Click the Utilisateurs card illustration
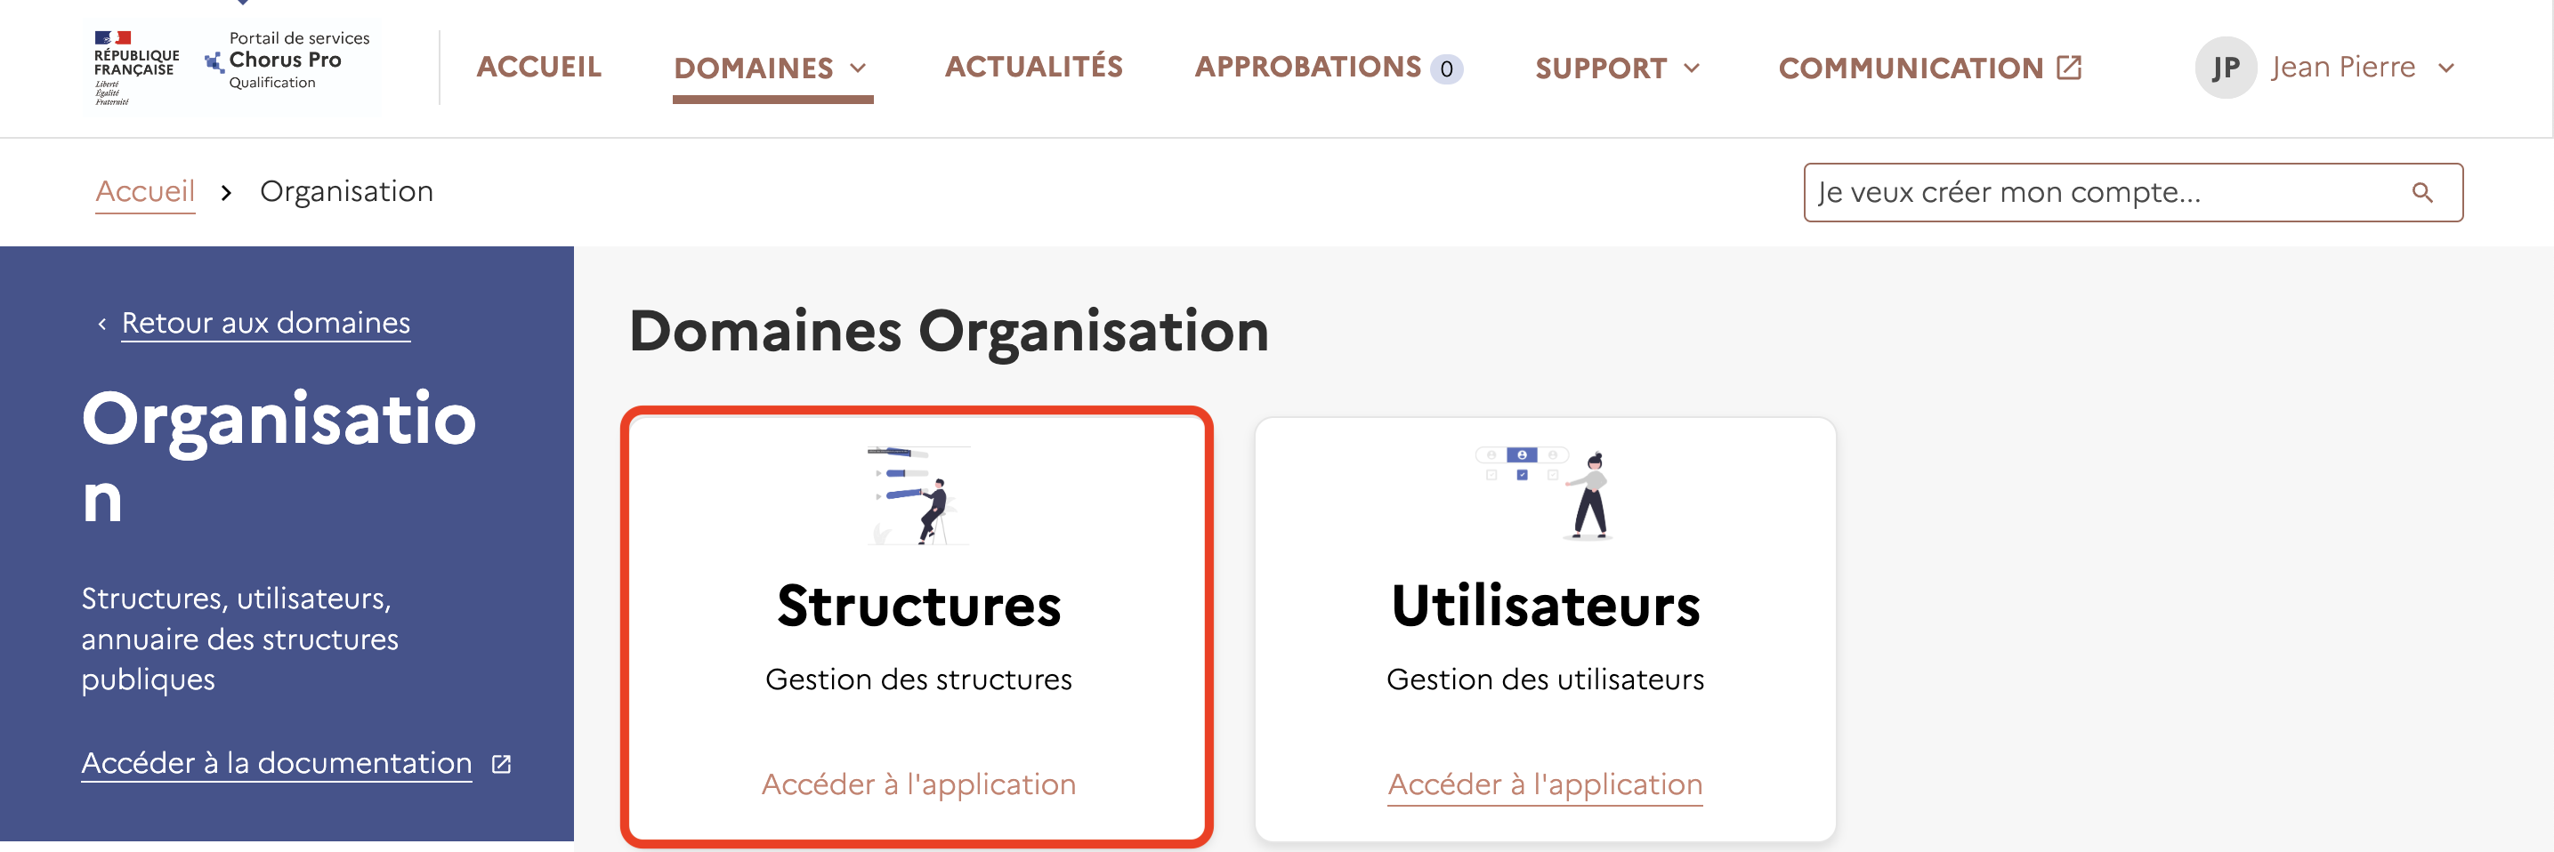2554x852 pixels. click(1544, 490)
